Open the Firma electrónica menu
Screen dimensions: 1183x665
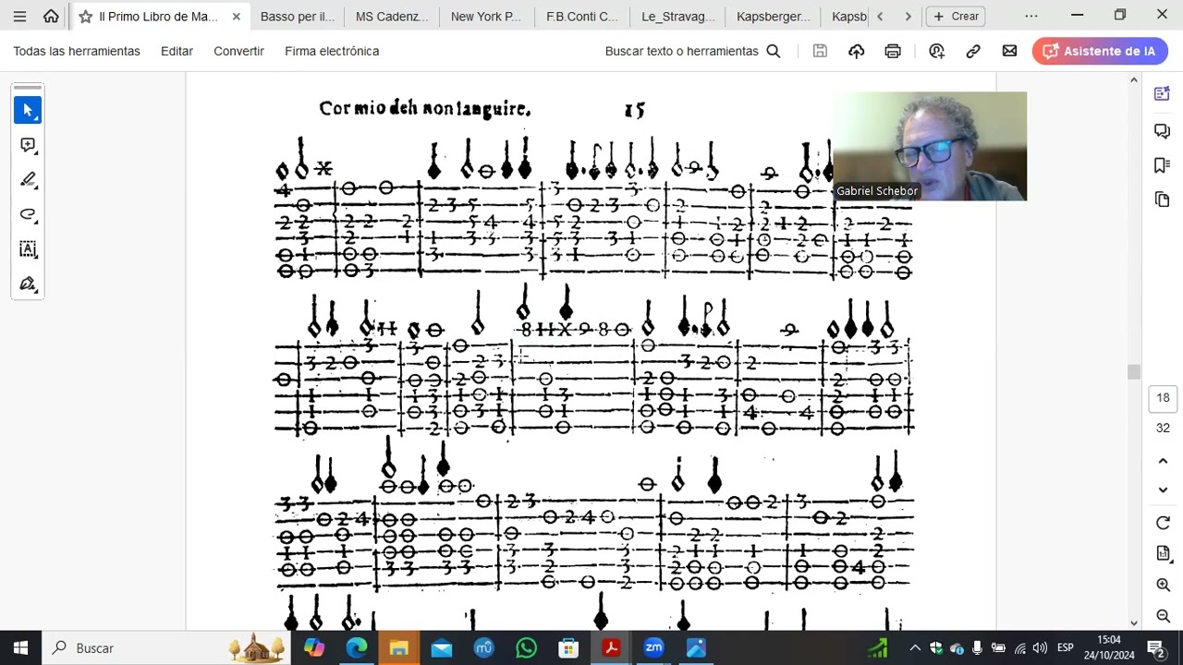(332, 51)
